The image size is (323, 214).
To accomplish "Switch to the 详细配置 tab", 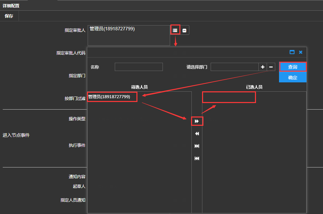I will (11, 6).
